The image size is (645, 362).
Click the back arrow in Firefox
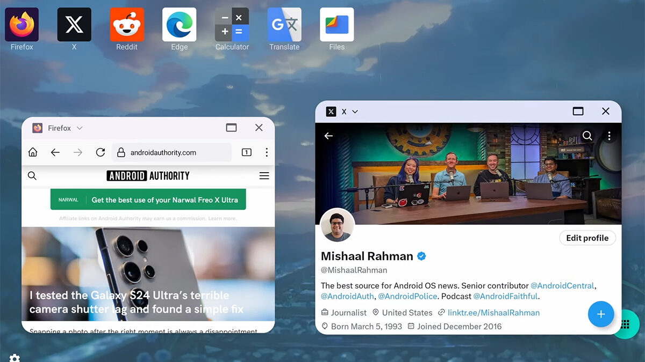[x=55, y=152]
